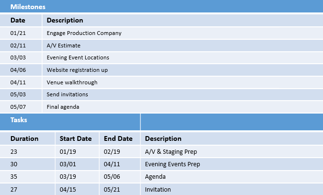This screenshot has width=323, height=195.
Task: Select the Evening Events Prep task cell
Action: pyautogui.click(x=172, y=164)
